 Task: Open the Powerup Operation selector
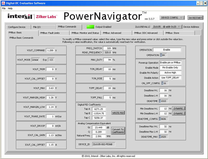(170, 63)
